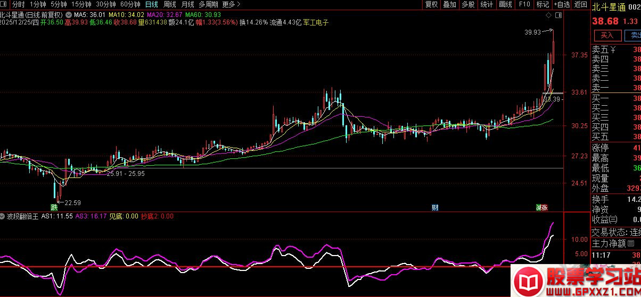Click the 收益 (三) details icon
This screenshot has width=641, height=297.
613,219
